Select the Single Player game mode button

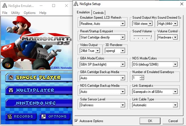39,78
